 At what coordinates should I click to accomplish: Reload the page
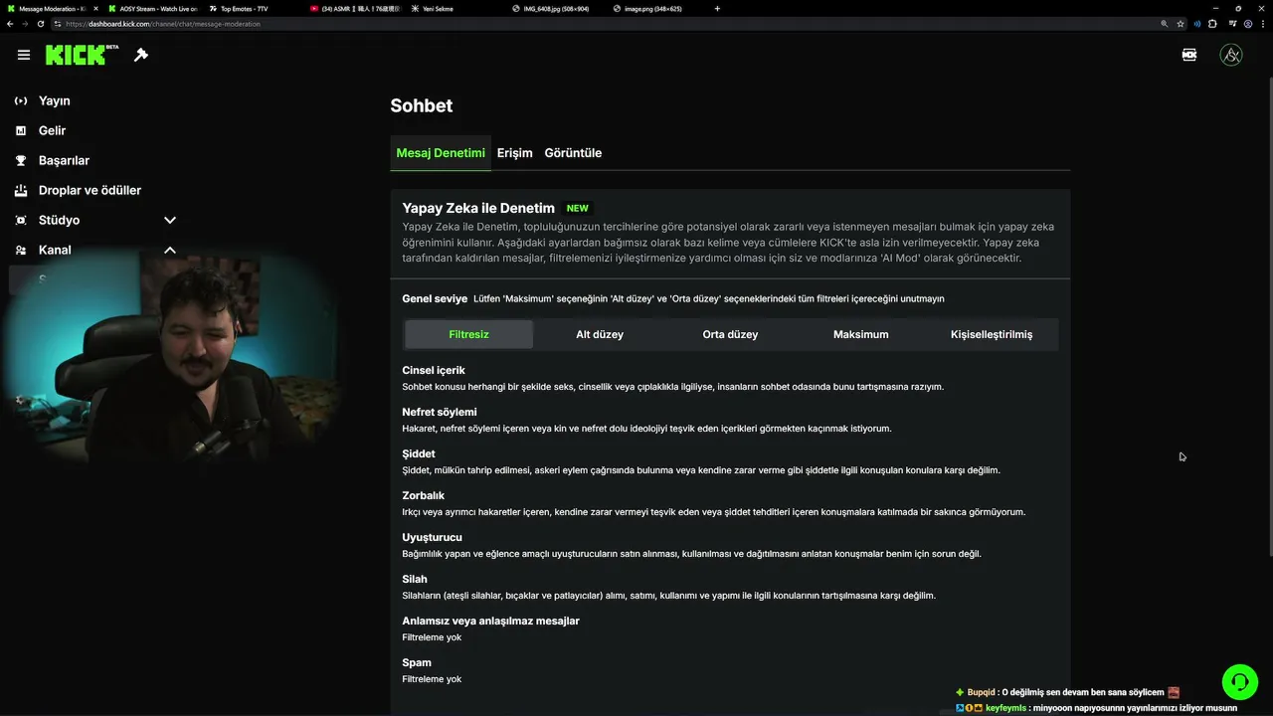point(41,24)
